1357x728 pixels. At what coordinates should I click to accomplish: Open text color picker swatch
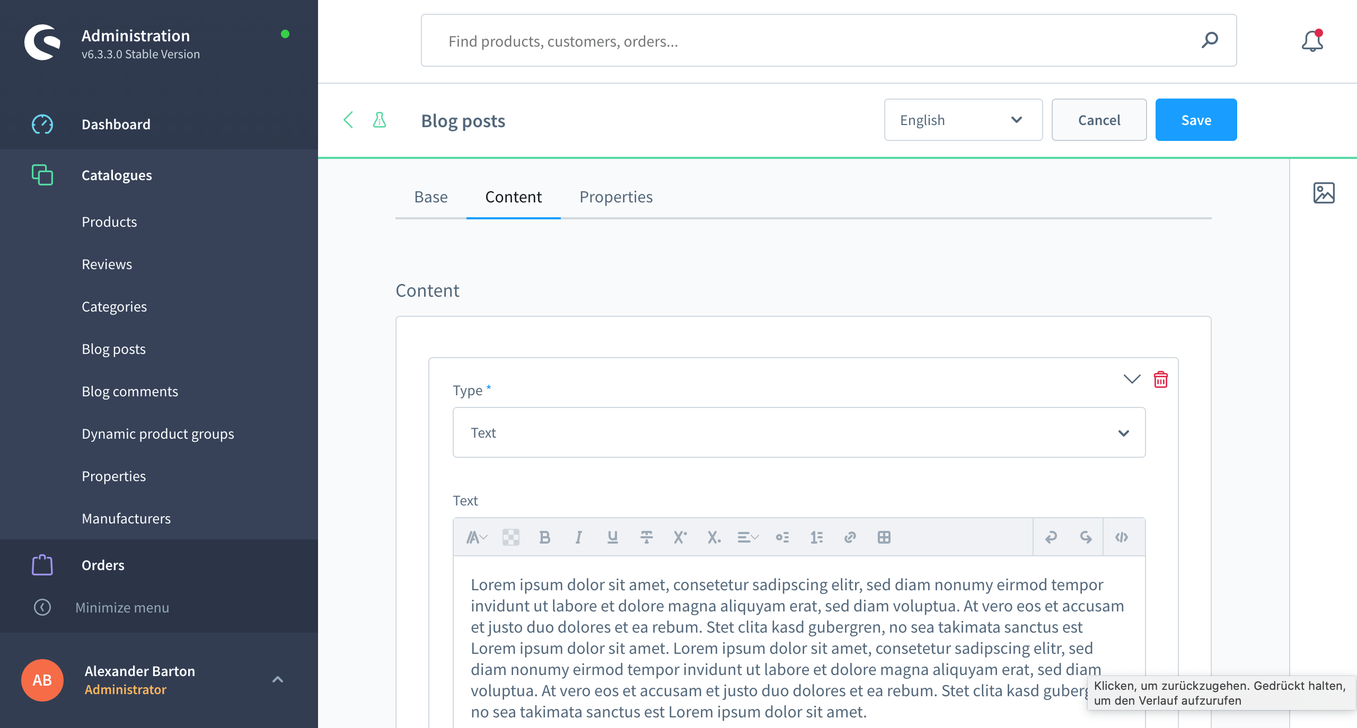click(x=510, y=537)
